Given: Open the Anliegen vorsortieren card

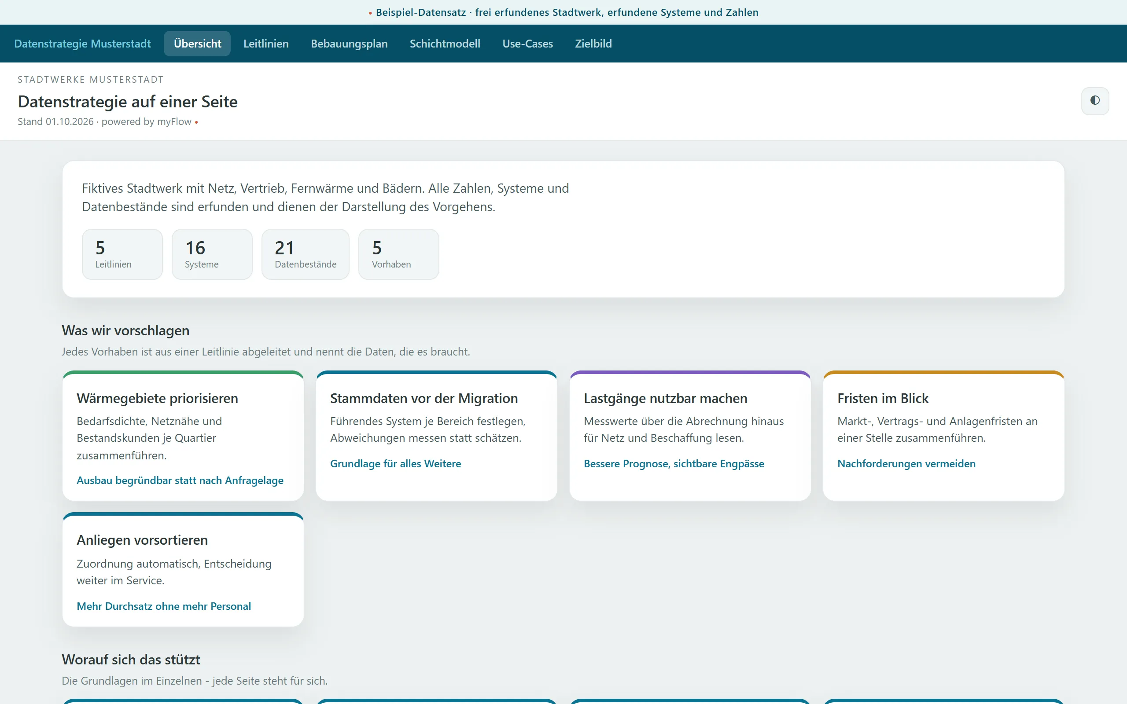Looking at the screenshot, I should coord(183,569).
